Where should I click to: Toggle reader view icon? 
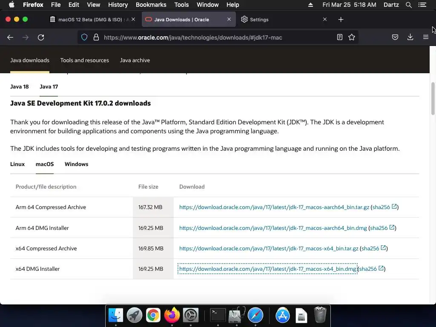point(339,37)
